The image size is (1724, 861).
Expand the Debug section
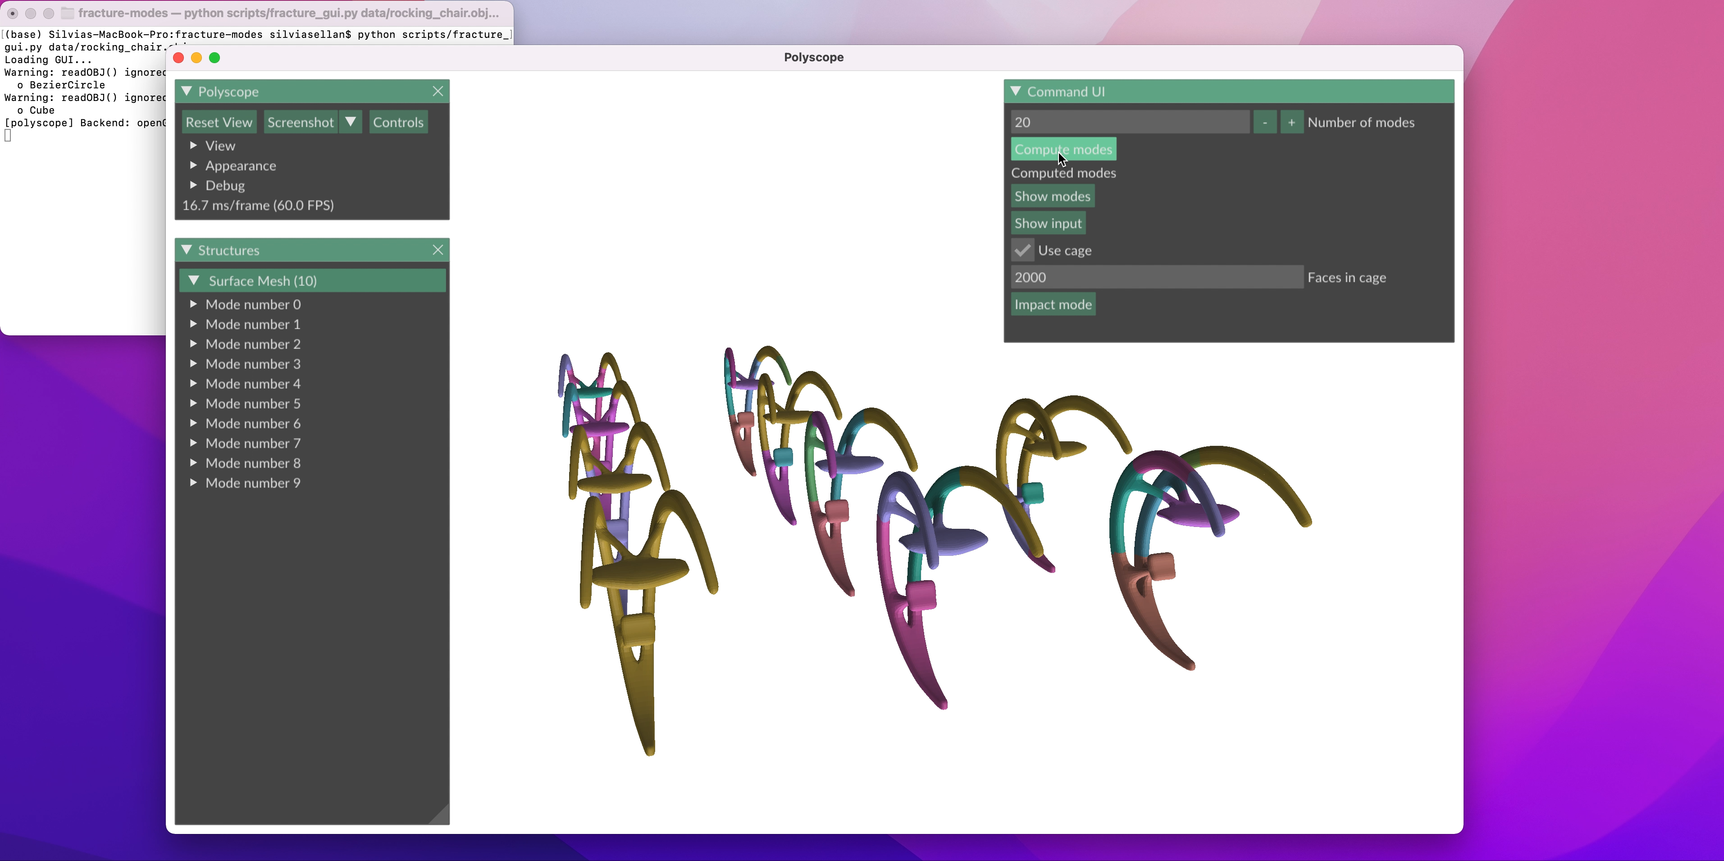tap(193, 185)
